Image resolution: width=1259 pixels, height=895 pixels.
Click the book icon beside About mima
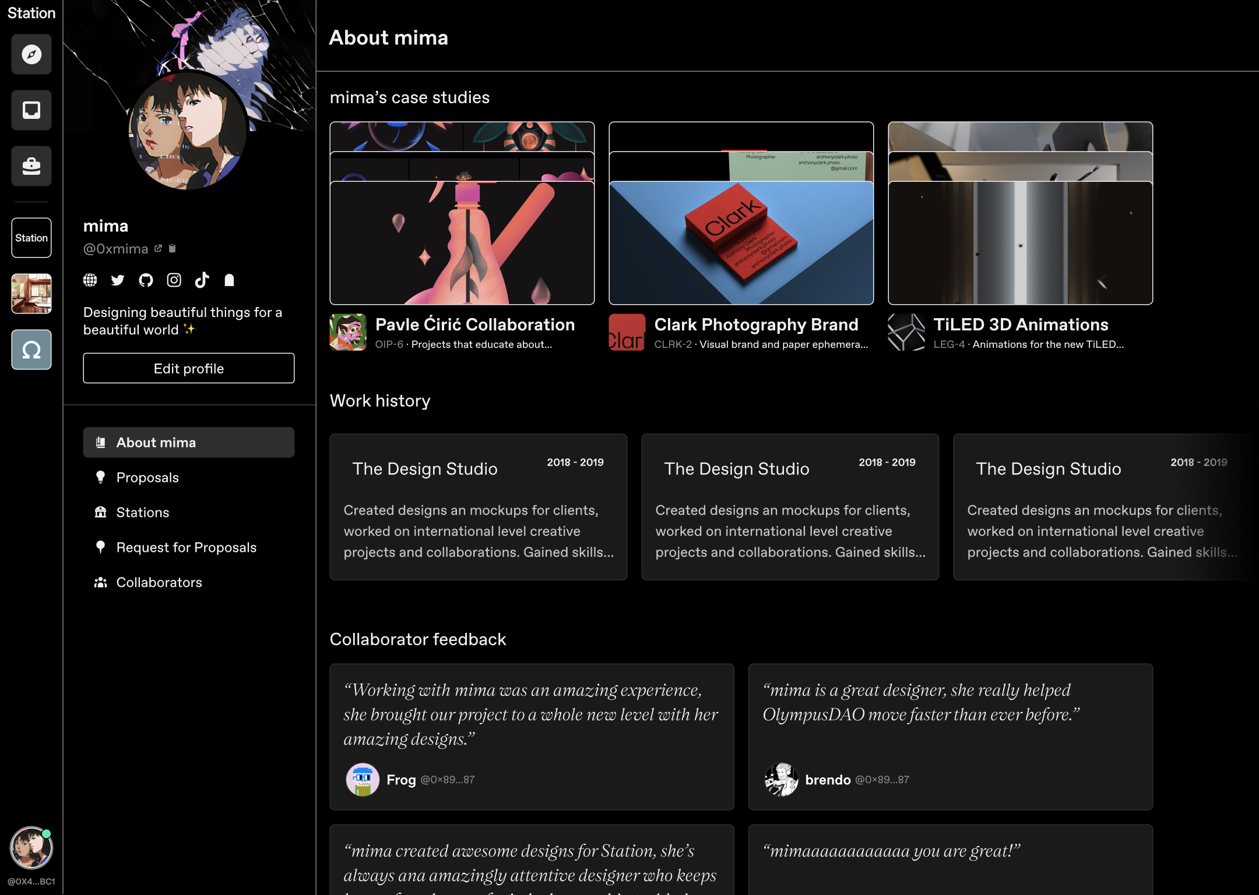[100, 442]
